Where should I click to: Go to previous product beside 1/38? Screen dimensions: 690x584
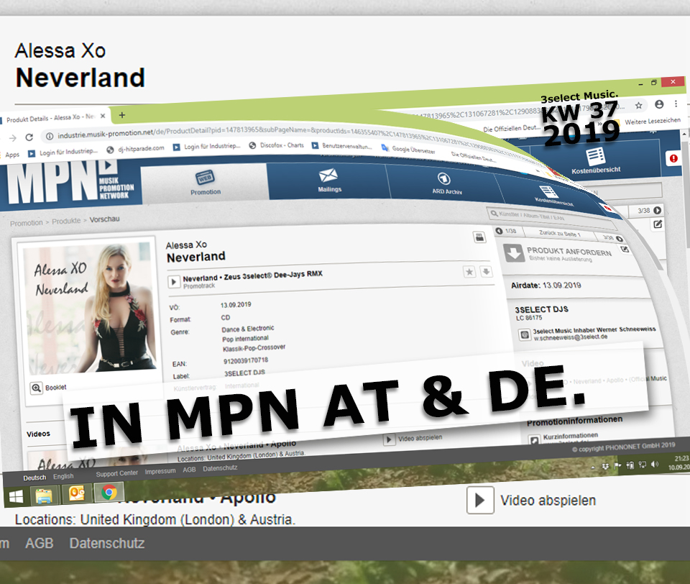(499, 231)
